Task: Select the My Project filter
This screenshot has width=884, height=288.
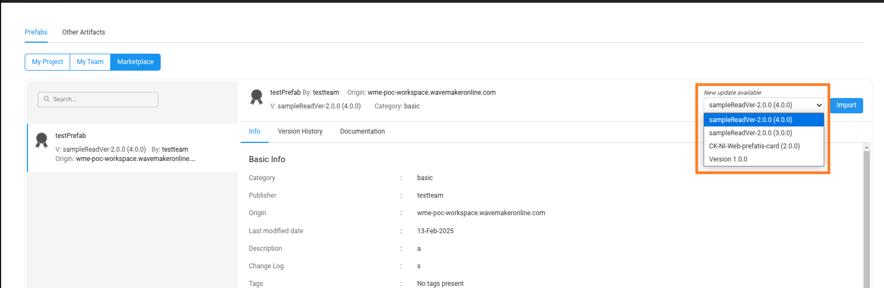Action: 47,62
